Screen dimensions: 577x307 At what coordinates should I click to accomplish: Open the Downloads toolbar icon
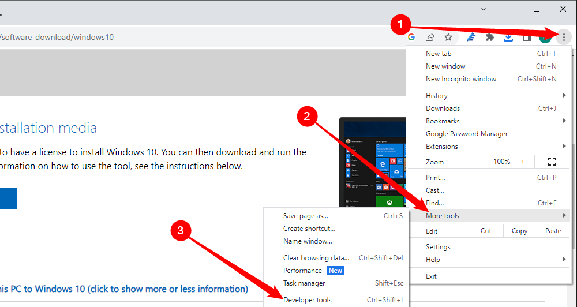[x=508, y=38]
